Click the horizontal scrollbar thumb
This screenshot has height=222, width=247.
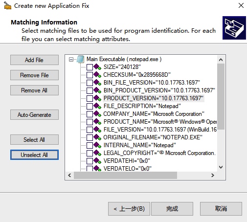point(125,176)
